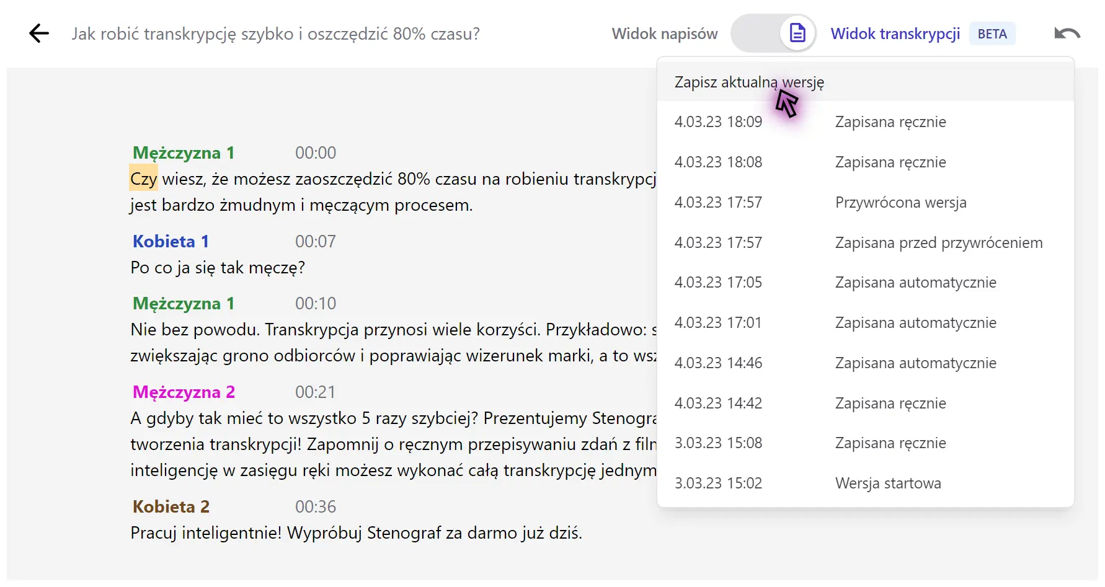The width and height of the screenshot is (1105, 587).
Task: Click the line starting Nie bez powodu
Action: (x=393, y=330)
